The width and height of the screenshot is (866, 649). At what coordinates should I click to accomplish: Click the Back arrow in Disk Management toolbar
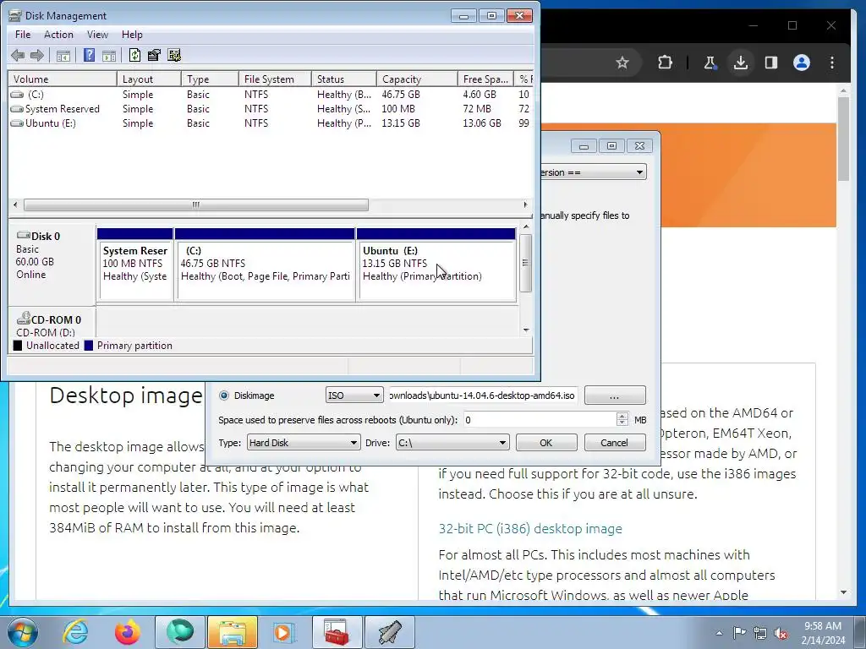point(18,55)
